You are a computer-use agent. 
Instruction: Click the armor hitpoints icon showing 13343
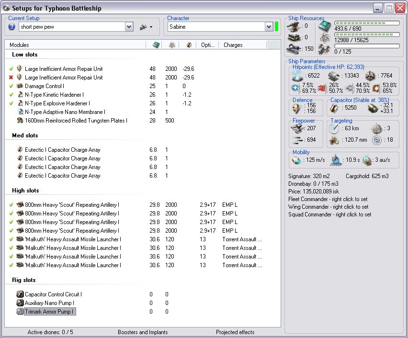(x=334, y=76)
